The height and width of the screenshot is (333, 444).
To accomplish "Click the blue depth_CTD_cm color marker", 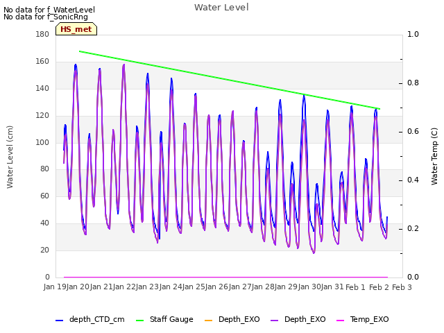I will tap(59, 321).
